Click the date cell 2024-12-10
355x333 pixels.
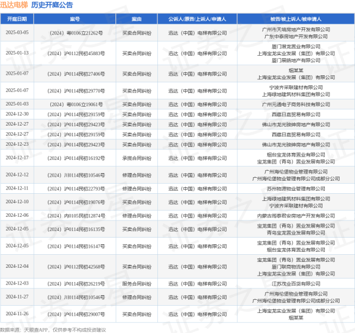[17, 201]
